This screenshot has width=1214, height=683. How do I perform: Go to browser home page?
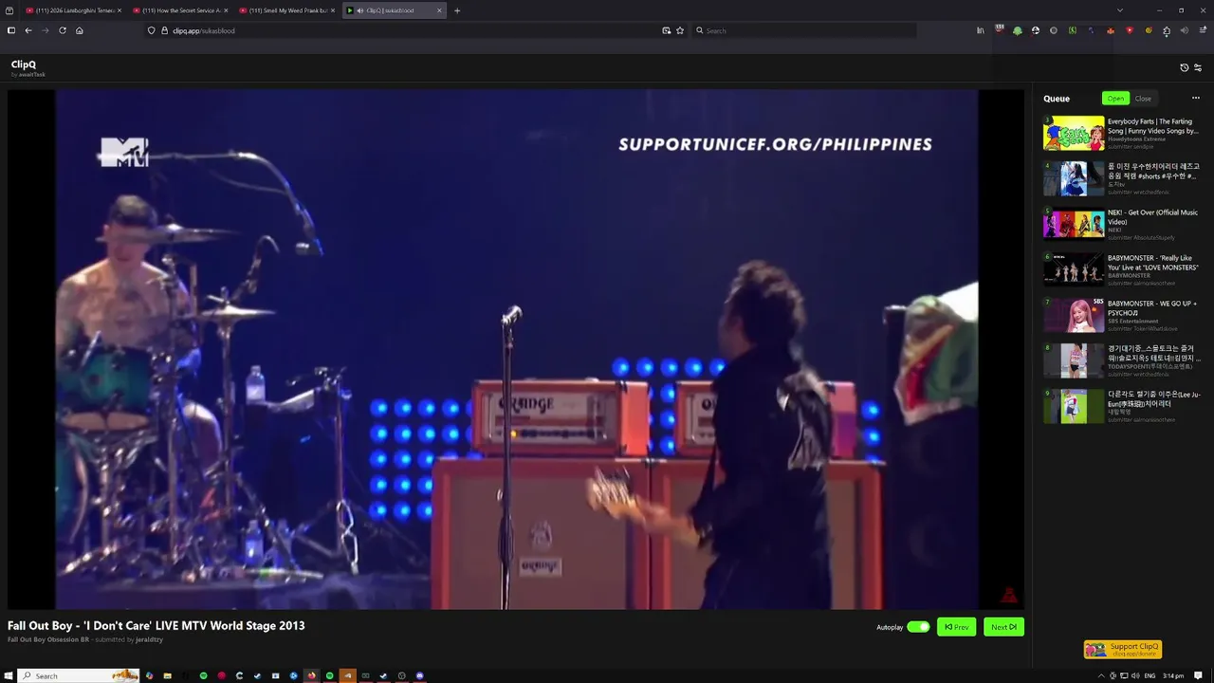pyautogui.click(x=80, y=30)
